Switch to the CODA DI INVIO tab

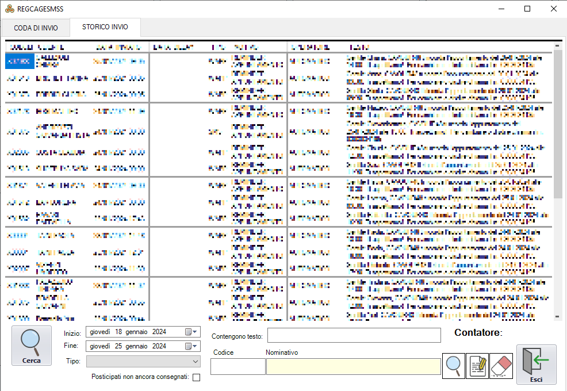[x=36, y=28]
